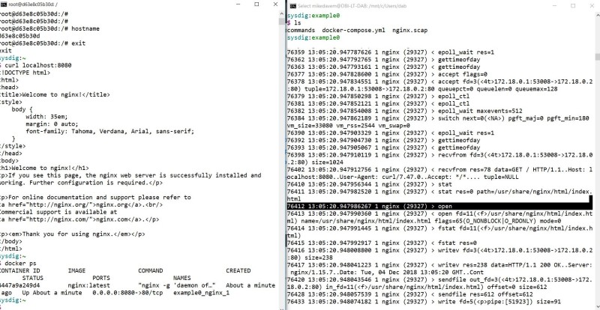600x310 pixels.
Task: Click the '76417 ... writev res=238' line
Action: (x=439, y=269)
